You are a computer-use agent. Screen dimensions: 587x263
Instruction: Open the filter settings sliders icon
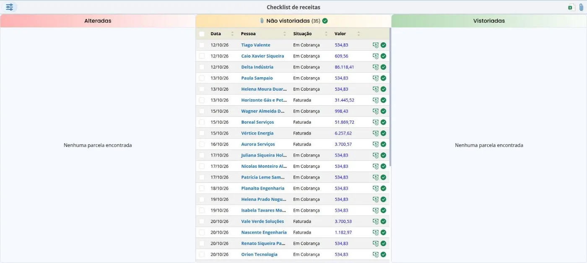(x=9, y=7)
